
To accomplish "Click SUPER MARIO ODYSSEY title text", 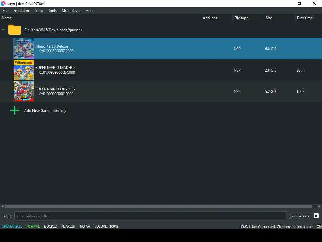I will click(x=55, y=89).
